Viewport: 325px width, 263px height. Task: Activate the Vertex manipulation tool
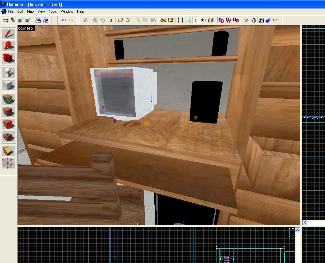click(x=8, y=163)
